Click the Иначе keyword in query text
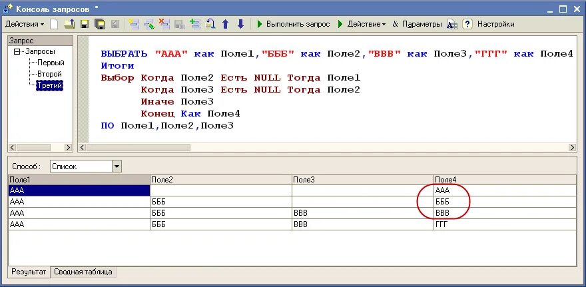This screenshot has height=287, width=586. tap(157, 102)
